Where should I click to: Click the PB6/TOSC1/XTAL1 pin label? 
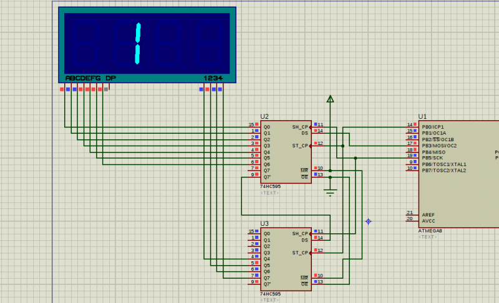[x=444, y=164]
